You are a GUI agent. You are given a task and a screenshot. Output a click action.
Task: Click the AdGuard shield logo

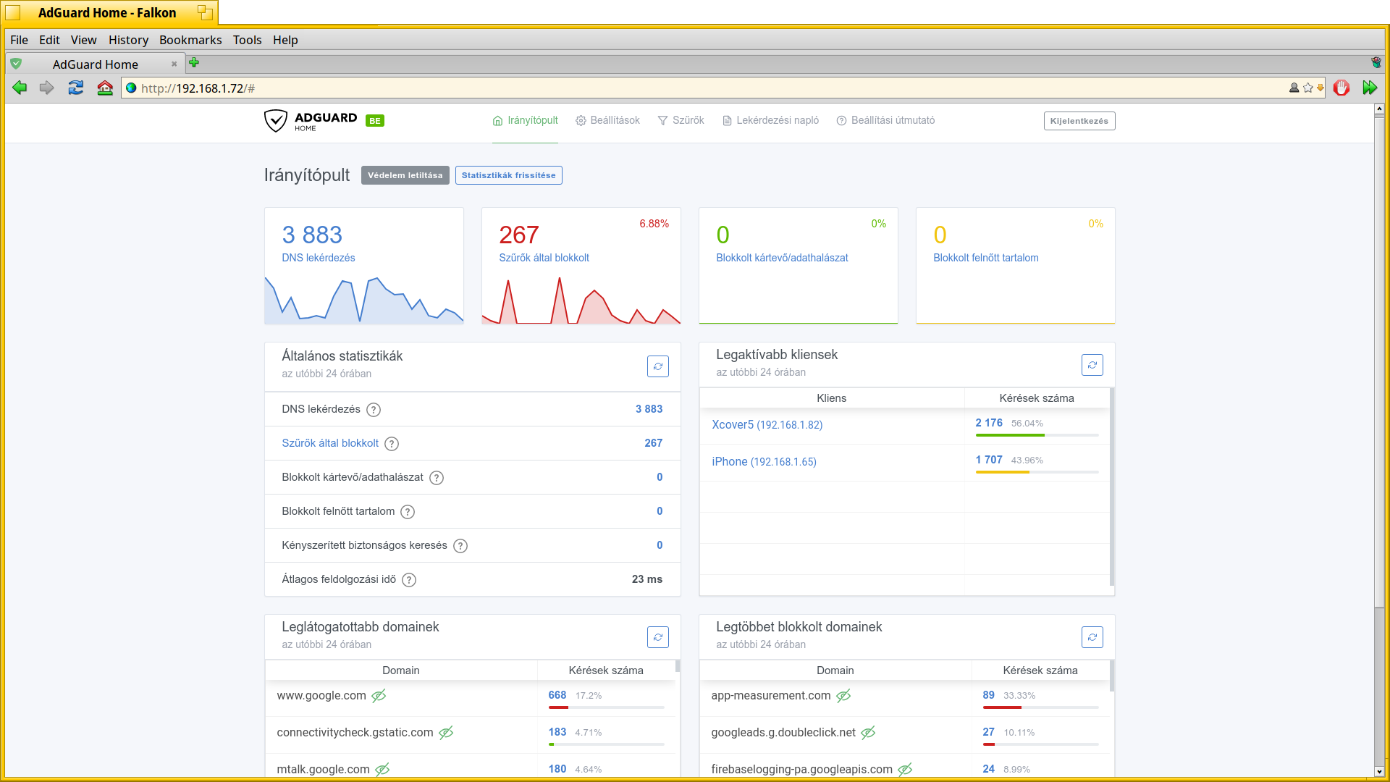(x=275, y=120)
